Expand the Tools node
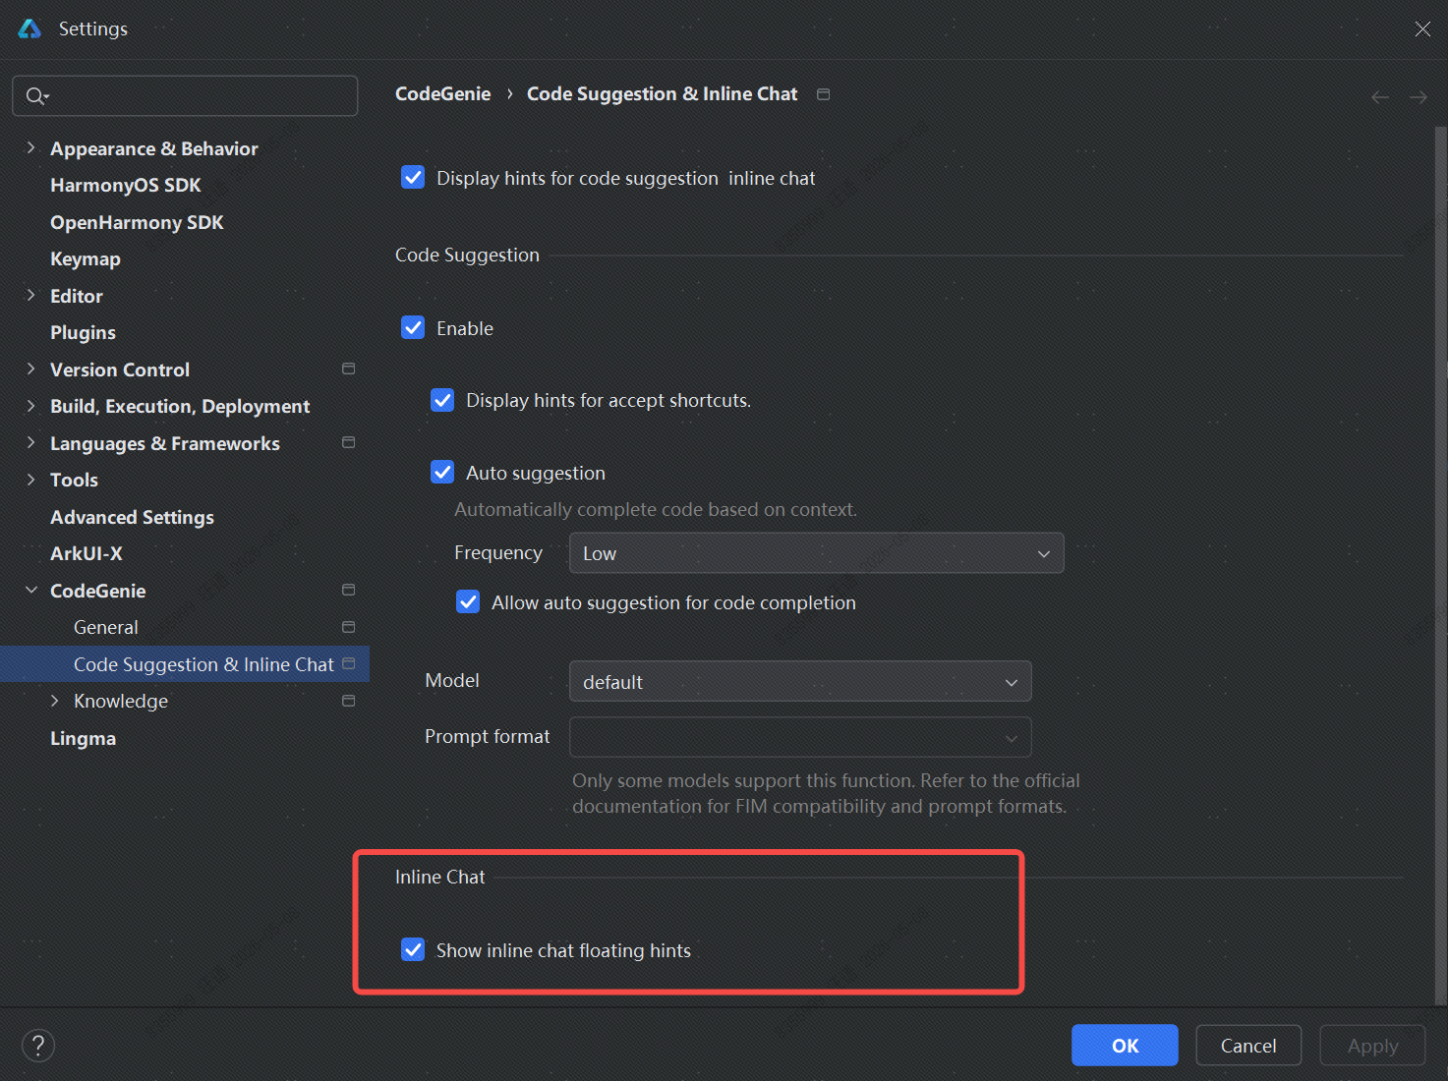The width and height of the screenshot is (1448, 1081). click(30, 480)
